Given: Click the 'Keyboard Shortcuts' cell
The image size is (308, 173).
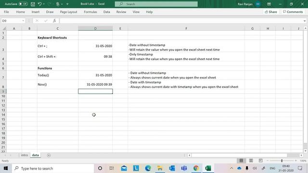Looking at the screenshot, I should [58, 37].
